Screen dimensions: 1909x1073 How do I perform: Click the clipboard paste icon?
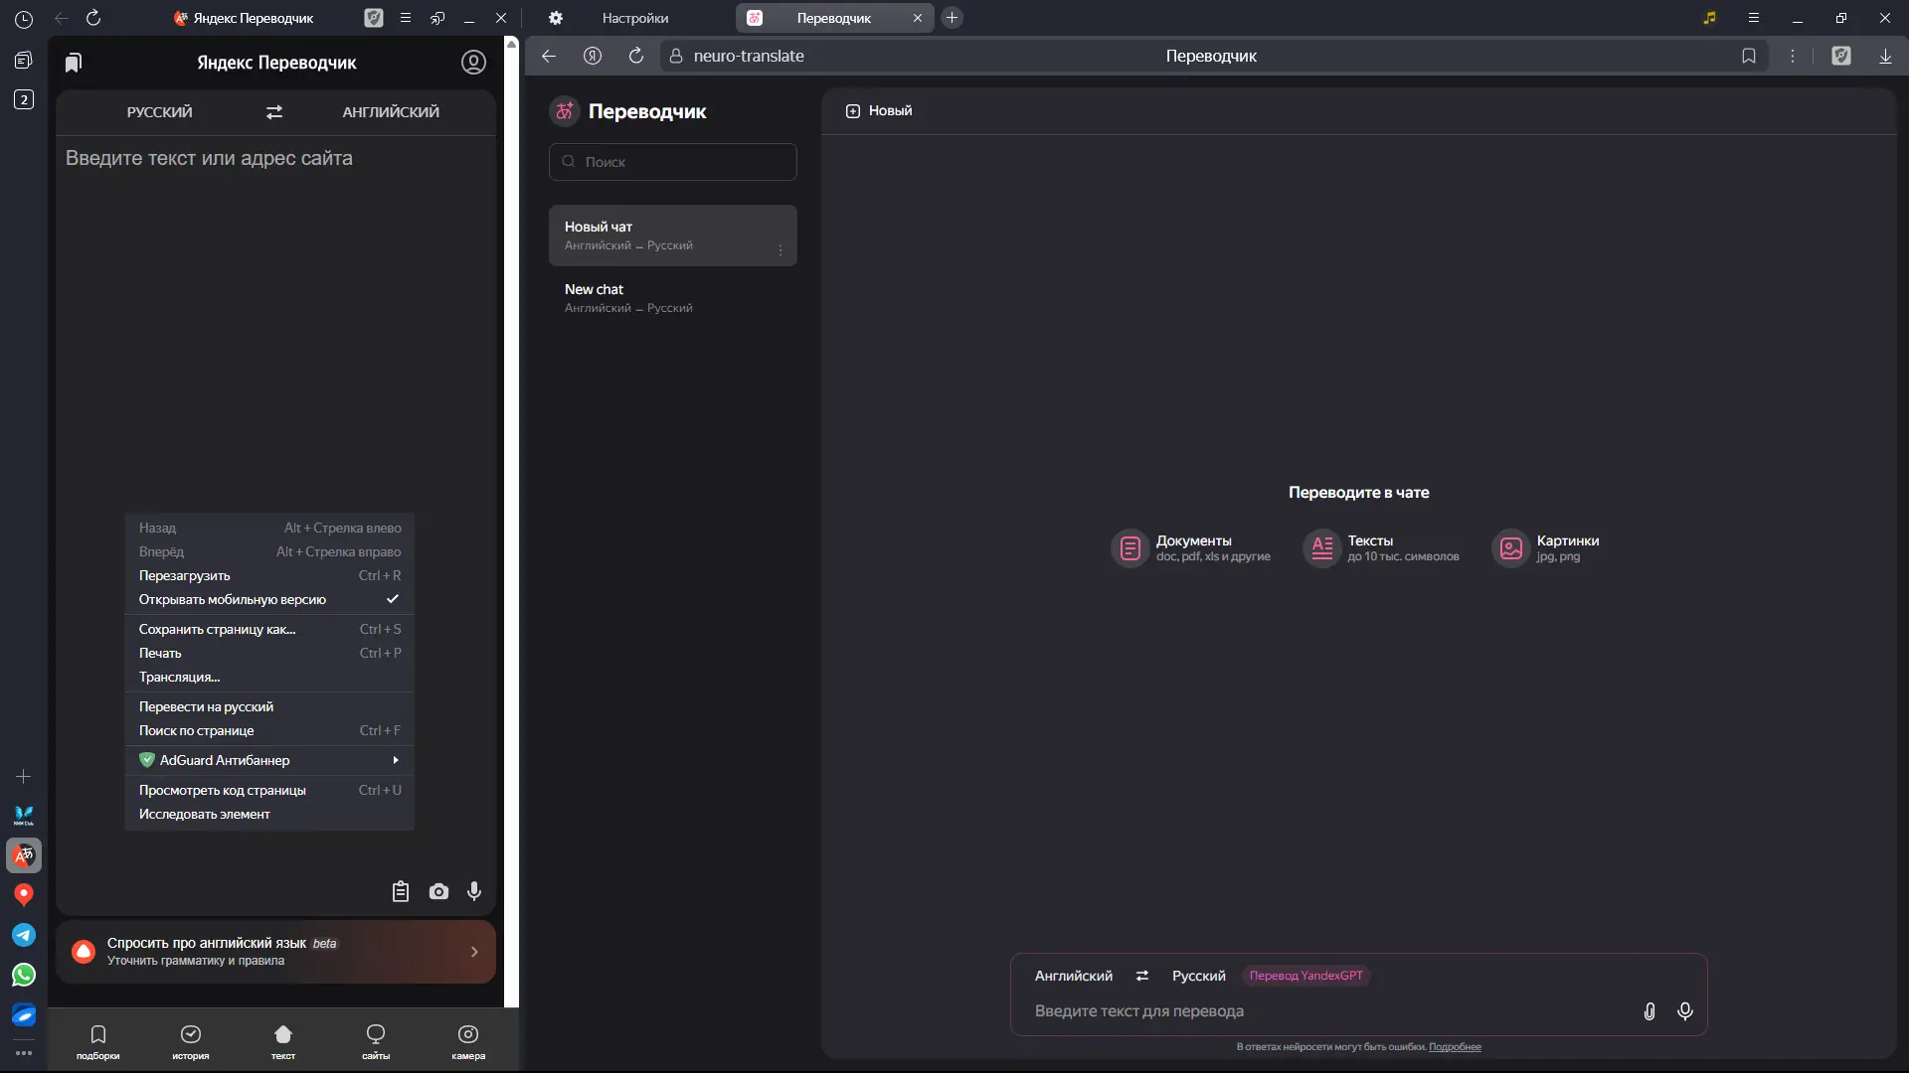pyautogui.click(x=401, y=892)
